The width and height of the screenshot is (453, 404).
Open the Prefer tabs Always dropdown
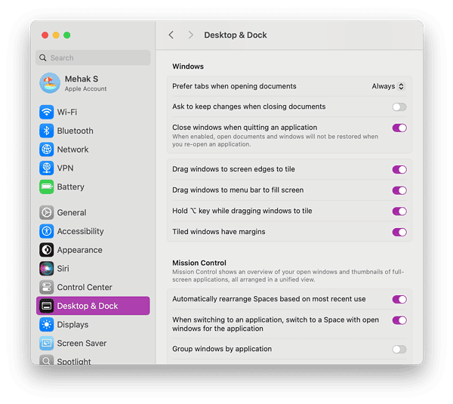click(x=388, y=87)
